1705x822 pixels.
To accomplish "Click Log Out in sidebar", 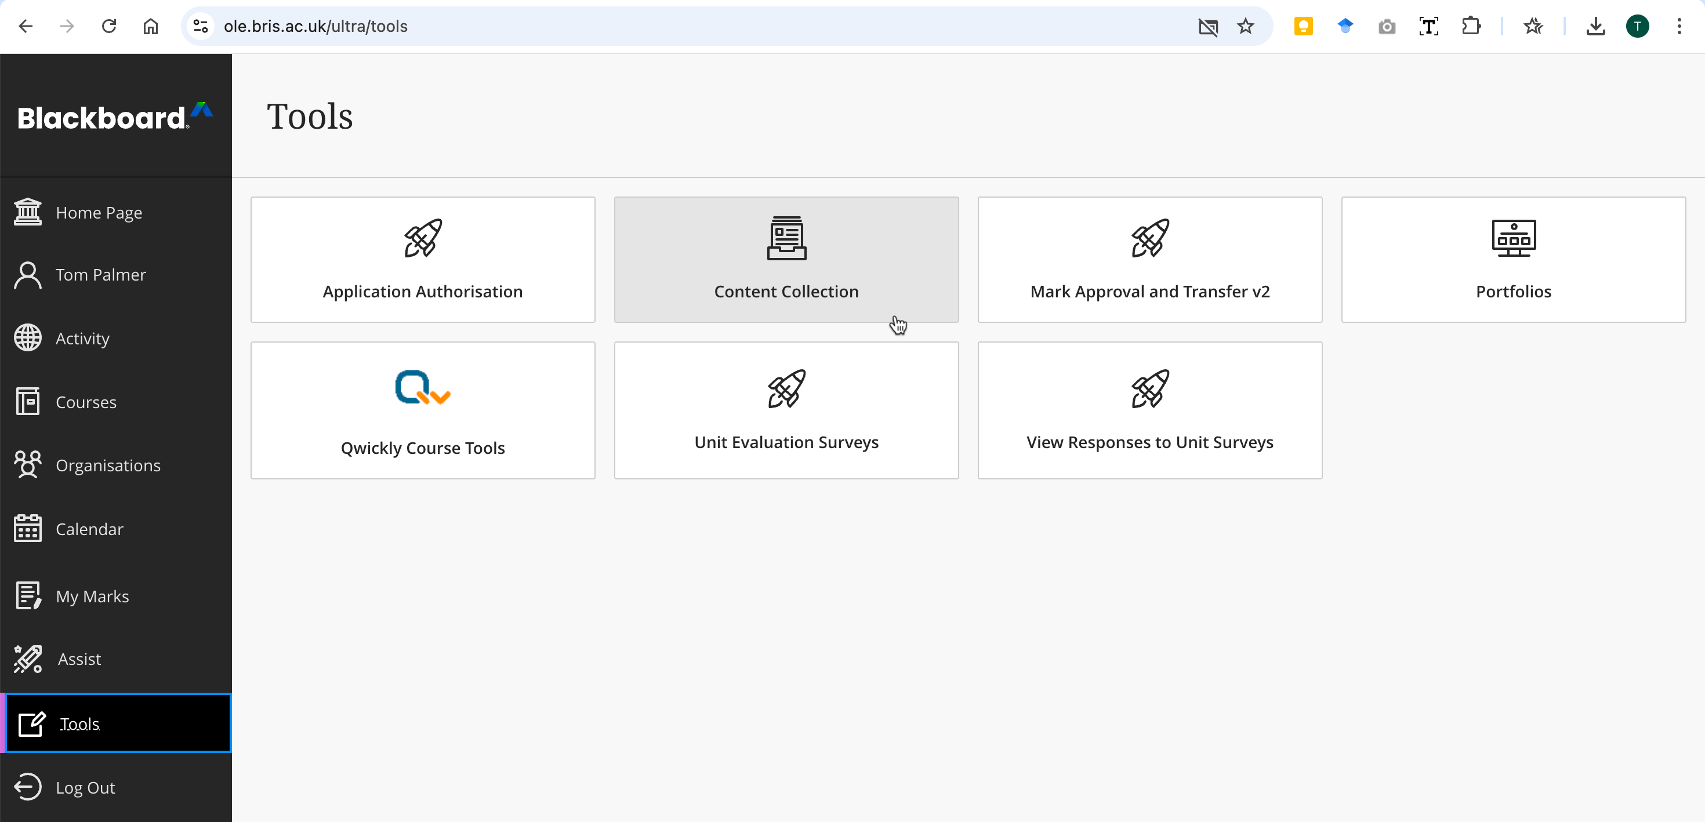I will [85, 788].
